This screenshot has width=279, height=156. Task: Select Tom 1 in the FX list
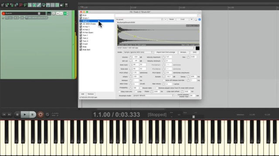click(x=85, y=36)
